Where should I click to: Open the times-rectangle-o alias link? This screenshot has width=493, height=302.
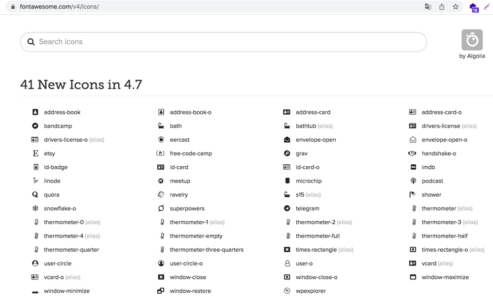pos(453,250)
